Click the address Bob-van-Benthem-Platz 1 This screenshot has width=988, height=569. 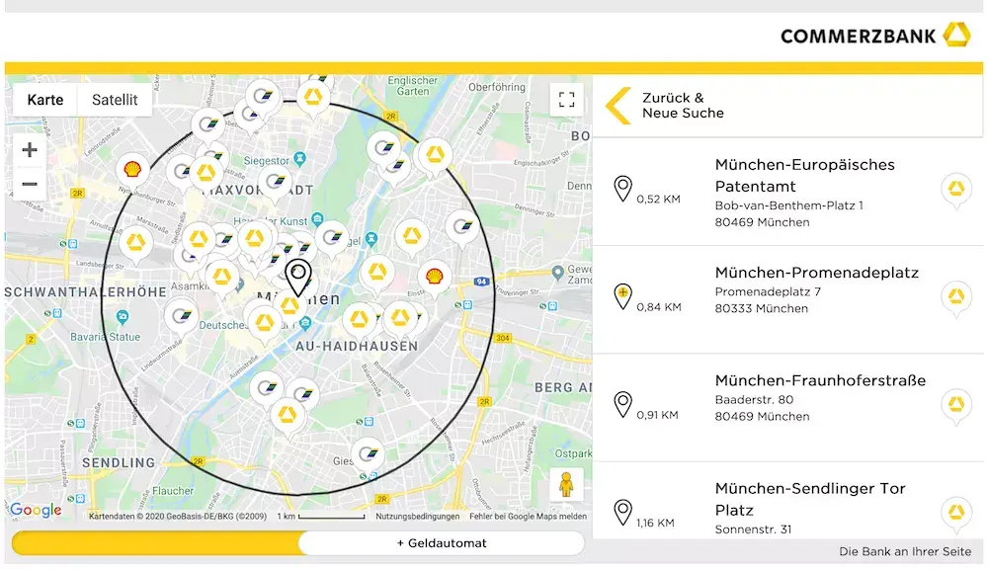[x=788, y=205]
